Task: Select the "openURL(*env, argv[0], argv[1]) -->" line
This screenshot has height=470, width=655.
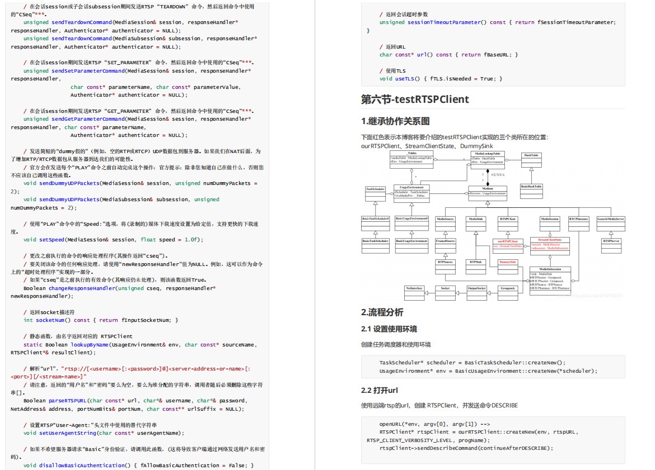Action: [435, 424]
